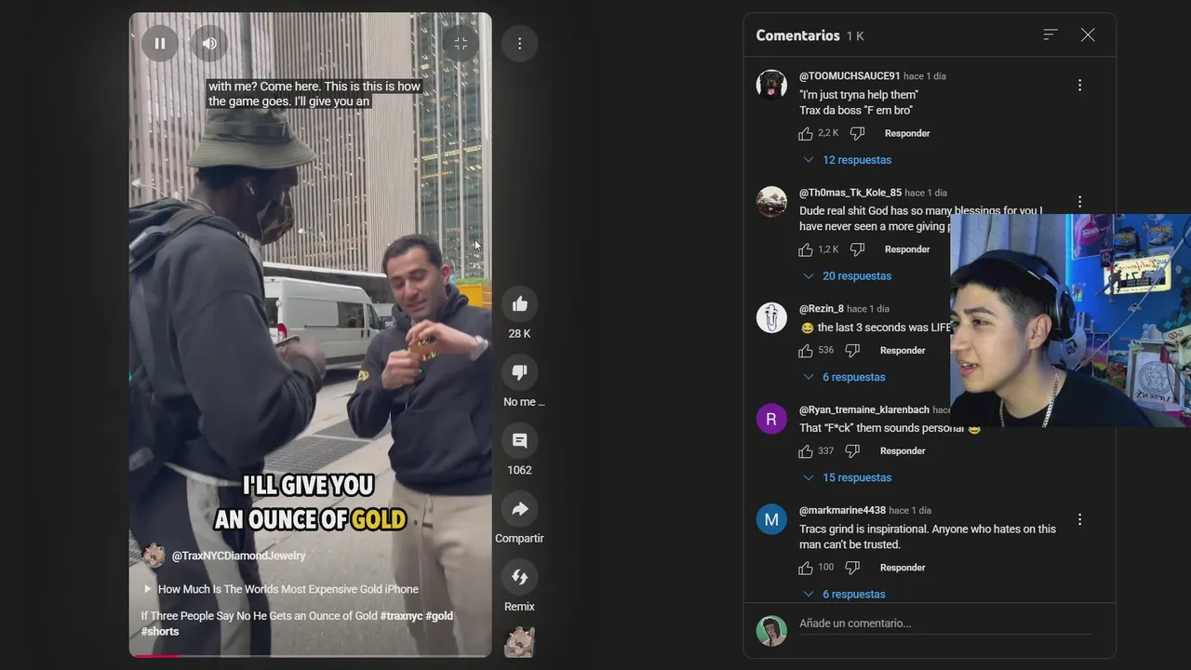Expand 15 respuestas under Ryan_tremaine_klarenbach comment
This screenshot has width=1191, height=670.
pos(847,477)
